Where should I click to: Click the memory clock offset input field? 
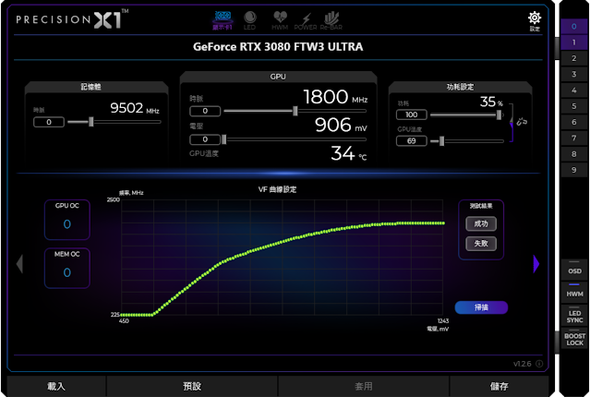coord(49,122)
